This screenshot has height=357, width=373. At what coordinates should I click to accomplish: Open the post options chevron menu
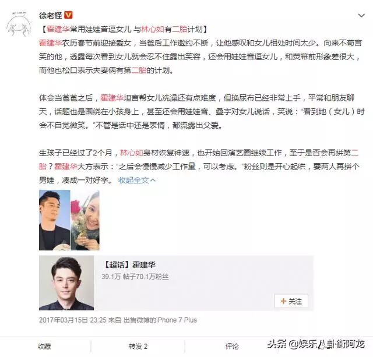[x=361, y=16]
